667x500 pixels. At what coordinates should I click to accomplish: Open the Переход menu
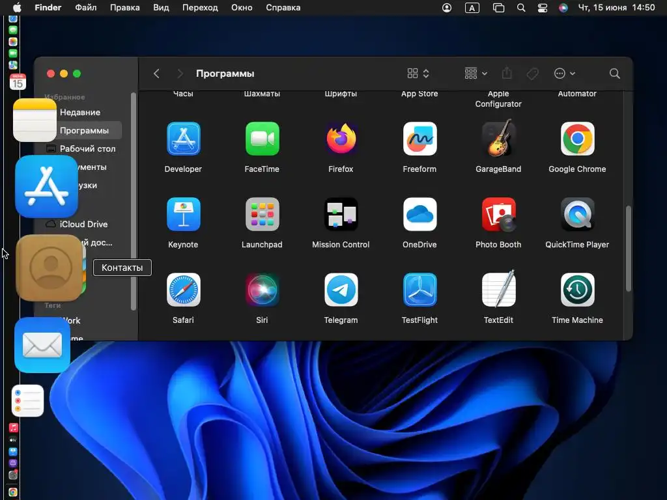(200, 8)
